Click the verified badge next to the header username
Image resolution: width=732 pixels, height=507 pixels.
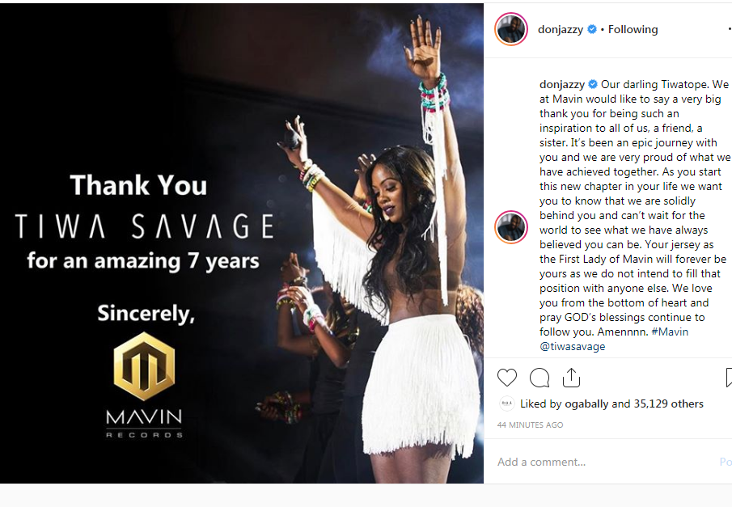[x=592, y=29]
